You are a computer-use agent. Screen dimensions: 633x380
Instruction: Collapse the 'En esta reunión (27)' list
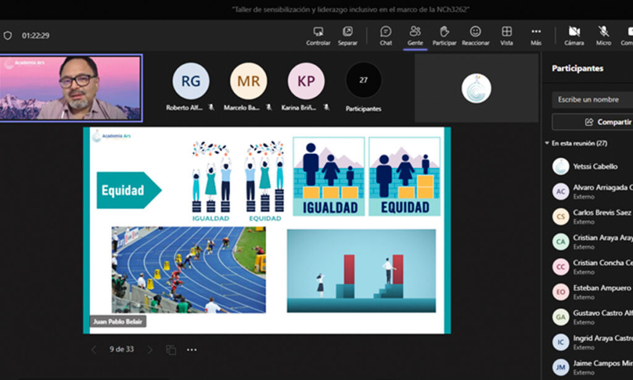point(546,143)
